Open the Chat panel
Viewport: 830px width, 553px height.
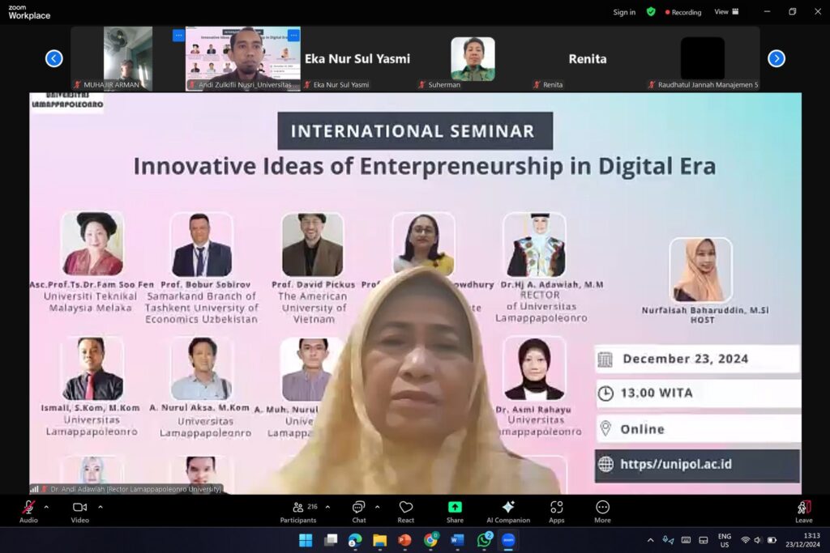pos(358,511)
